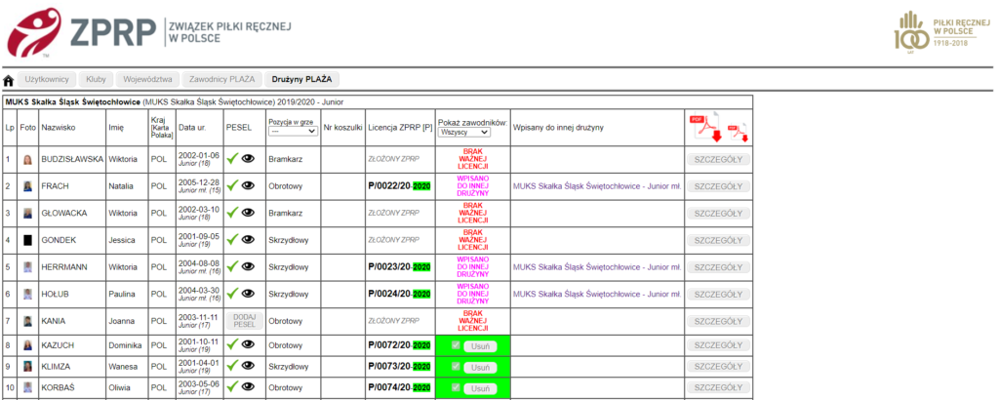This screenshot has height=400, width=999.
Task: Click green checkmark in KAZUCH row
Action: coord(232,344)
